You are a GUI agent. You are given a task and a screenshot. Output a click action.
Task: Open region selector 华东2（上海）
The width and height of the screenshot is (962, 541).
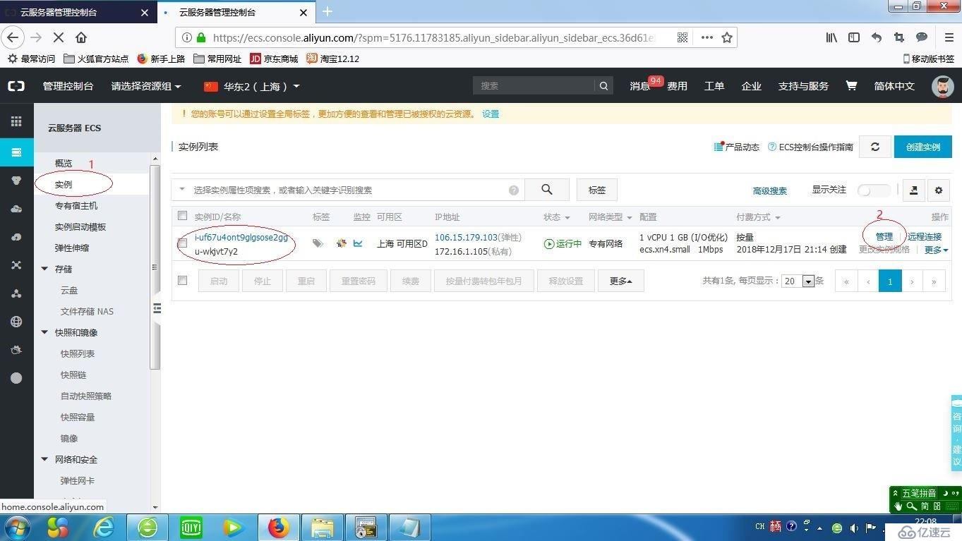click(252, 86)
